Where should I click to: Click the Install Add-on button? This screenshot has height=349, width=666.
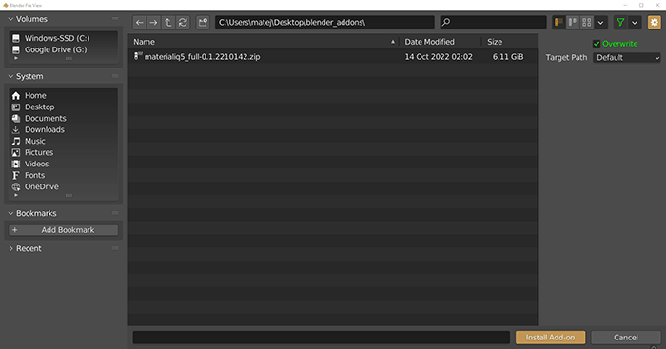click(551, 337)
